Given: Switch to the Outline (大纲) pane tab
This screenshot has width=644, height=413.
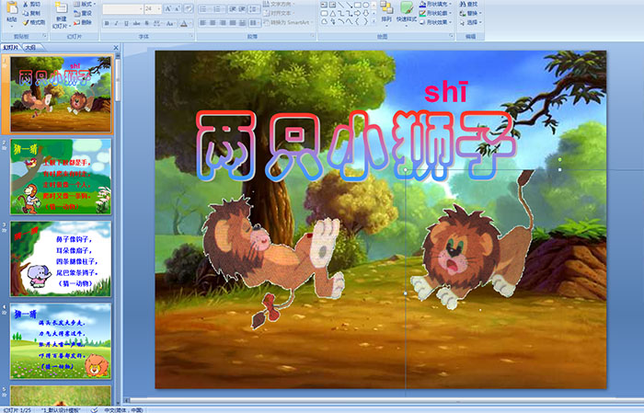Looking at the screenshot, I should (30, 48).
